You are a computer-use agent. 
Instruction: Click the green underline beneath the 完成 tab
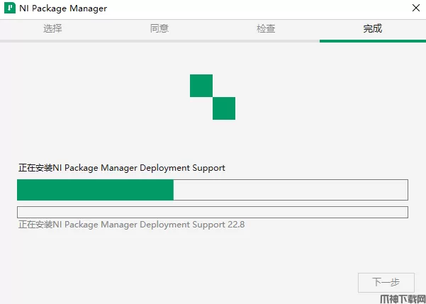coord(372,41)
